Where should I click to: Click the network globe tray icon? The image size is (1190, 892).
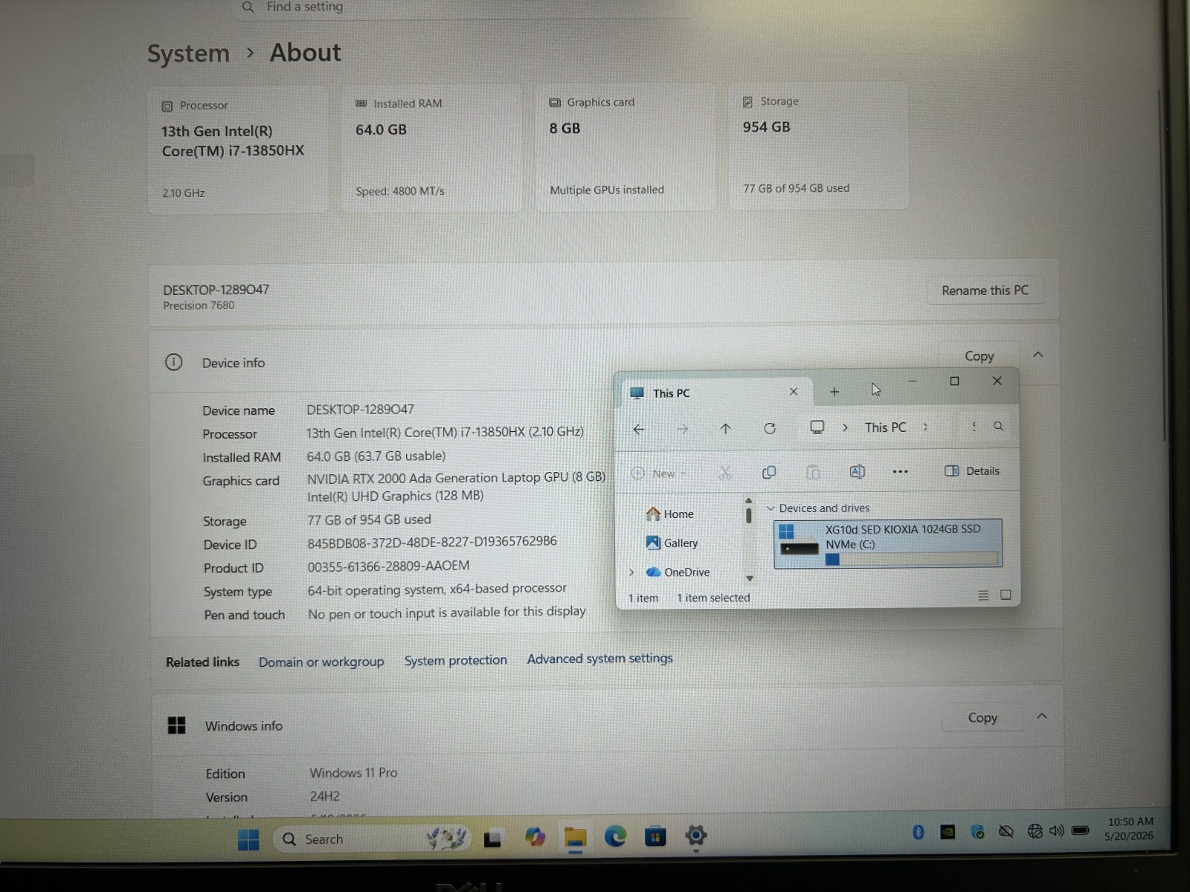(x=1035, y=831)
